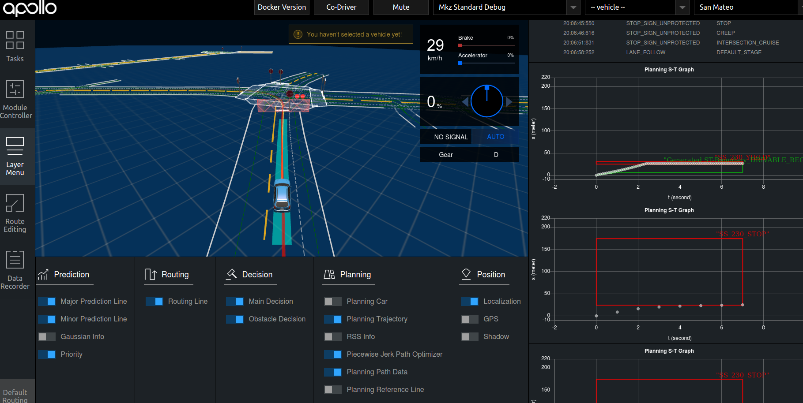Toggle Piecewise Jerk Path Optimizer
803x403 pixels.
(333, 354)
